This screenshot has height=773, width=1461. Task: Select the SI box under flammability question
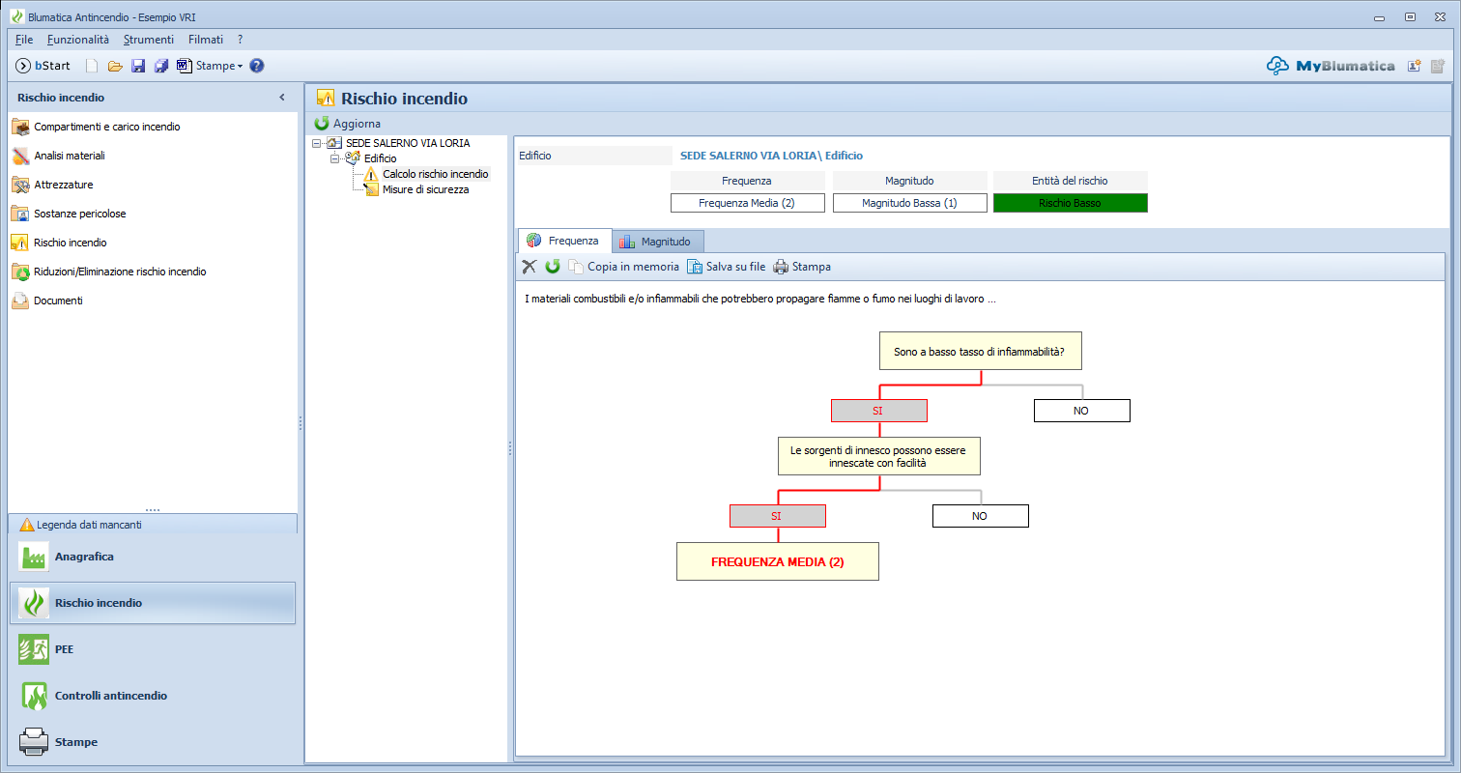pyautogui.click(x=878, y=411)
